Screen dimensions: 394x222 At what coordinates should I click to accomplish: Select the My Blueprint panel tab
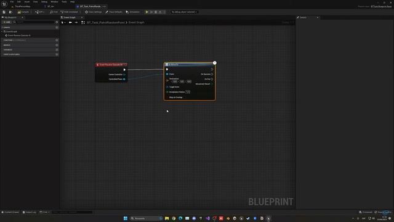point(10,17)
